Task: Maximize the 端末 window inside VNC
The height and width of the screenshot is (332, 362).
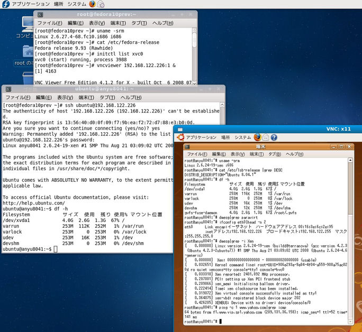Action: tap(341, 146)
